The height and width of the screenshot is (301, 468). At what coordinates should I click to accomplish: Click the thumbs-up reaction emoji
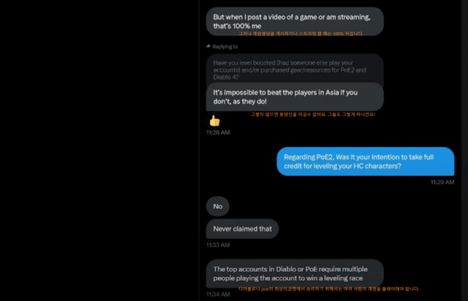214,121
